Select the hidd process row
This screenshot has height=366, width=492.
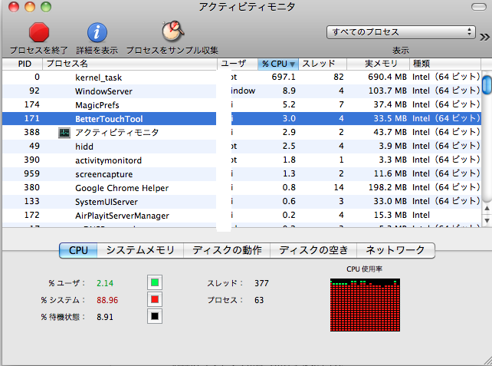[x=241, y=146]
